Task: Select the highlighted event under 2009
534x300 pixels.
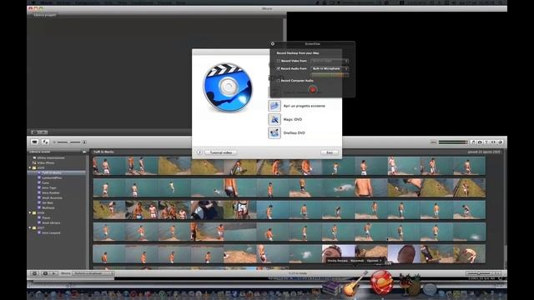Action: coord(57,172)
